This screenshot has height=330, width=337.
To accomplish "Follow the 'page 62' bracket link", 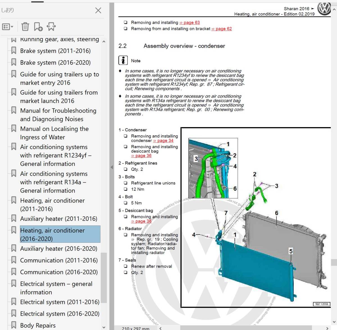I will coord(222,29).
